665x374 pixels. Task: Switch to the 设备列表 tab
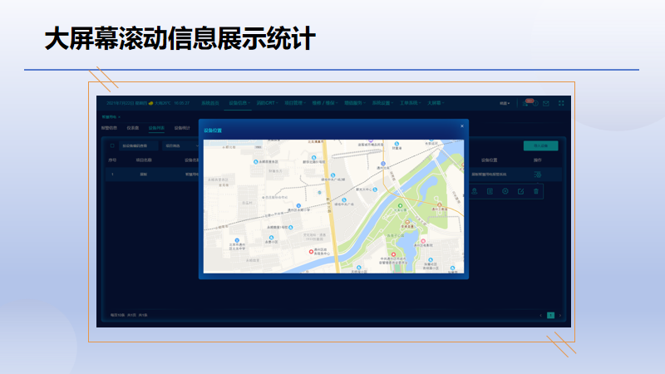point(156,128)
